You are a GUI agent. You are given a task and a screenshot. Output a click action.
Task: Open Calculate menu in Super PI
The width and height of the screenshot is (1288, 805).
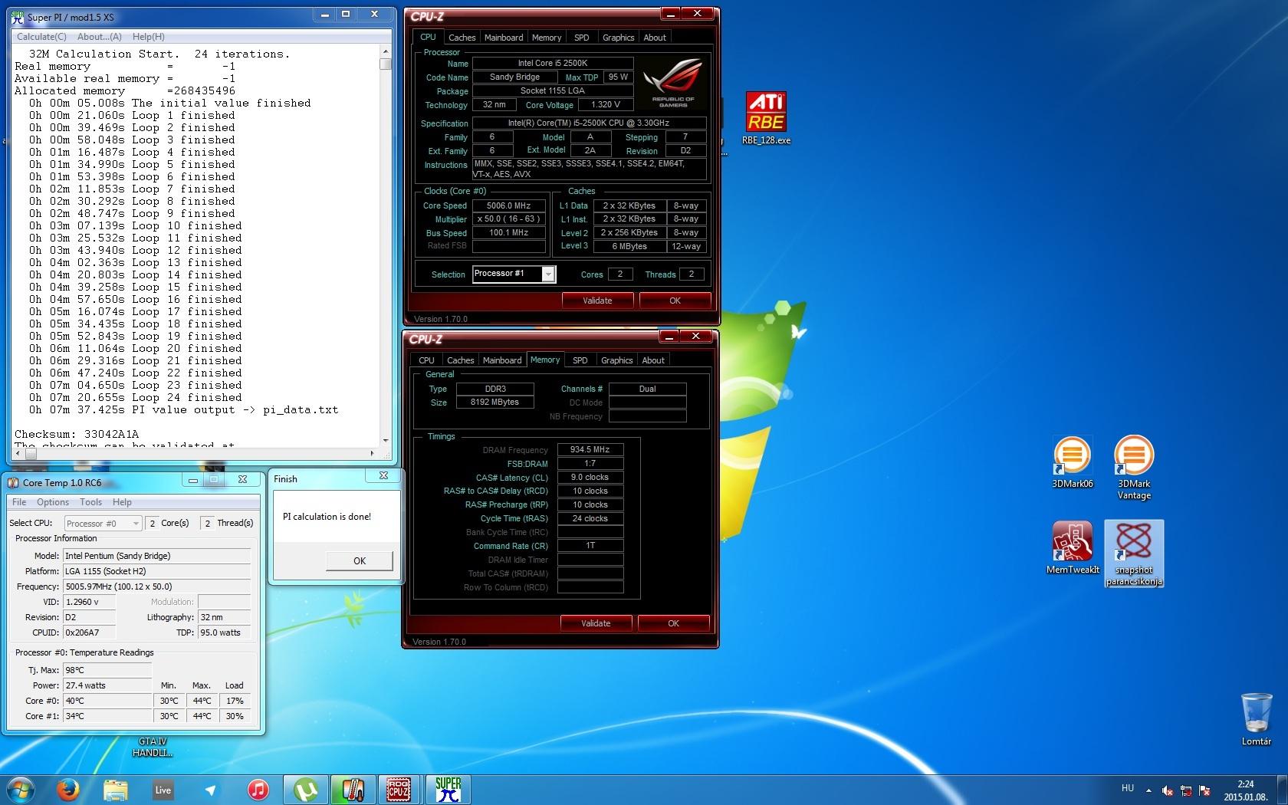pos(41,37)
